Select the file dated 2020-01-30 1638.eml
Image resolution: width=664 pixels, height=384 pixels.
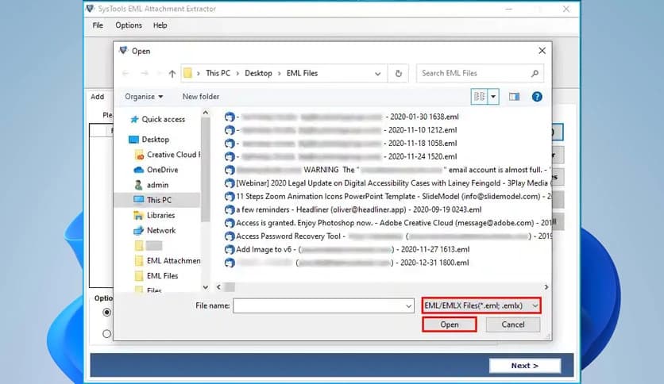tap(342, 117)
